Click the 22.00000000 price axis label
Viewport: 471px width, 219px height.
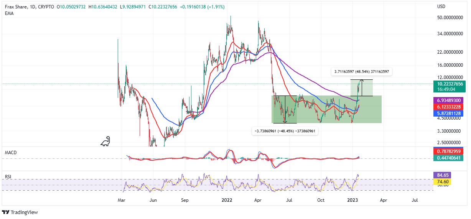[x=450, y=52]
